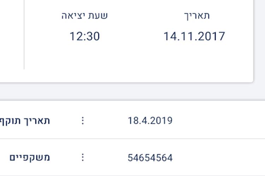265x176 pixels.
Task: Open three-dot menu beside תאריך תוקף
Action: (x=83, y=121)
